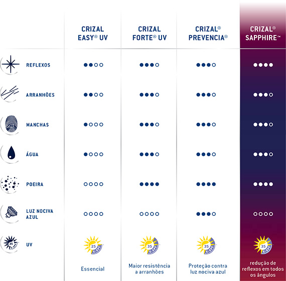Select the Crizal Sapphire column header
Screen dimensions: 286x281
[263, 34]
